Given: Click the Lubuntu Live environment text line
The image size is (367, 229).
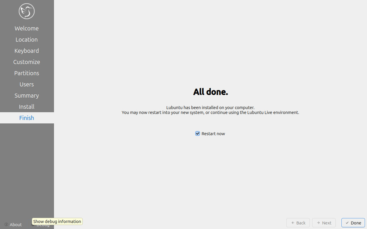Looking at the screenshot, I should [210, 113].
